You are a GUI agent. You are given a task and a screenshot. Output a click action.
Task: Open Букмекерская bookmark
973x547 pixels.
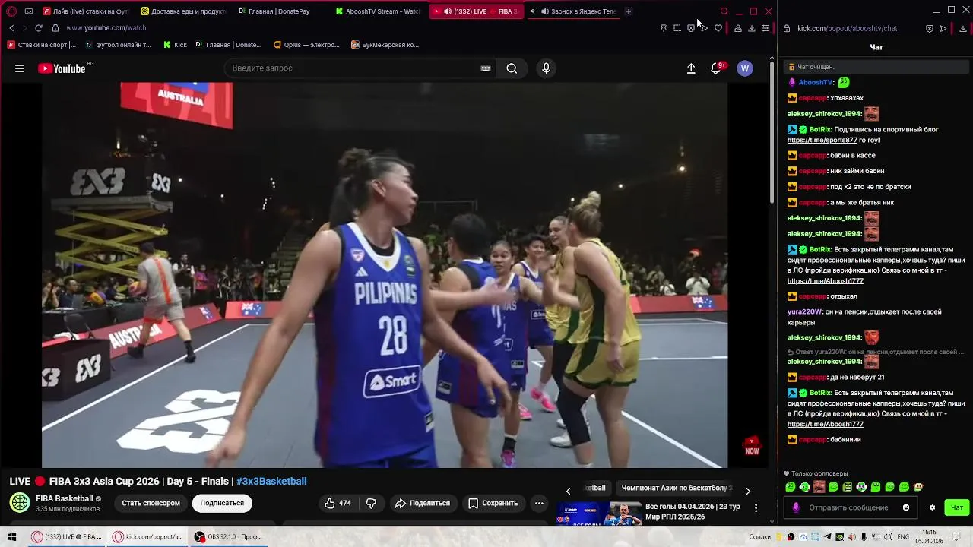[x=385, y=45]
